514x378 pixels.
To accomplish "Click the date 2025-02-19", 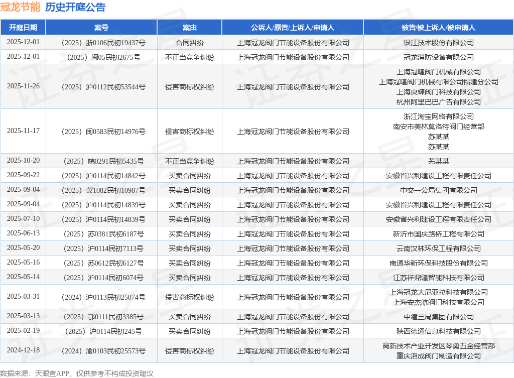I will pyautogui.click(x=23, y=331).
